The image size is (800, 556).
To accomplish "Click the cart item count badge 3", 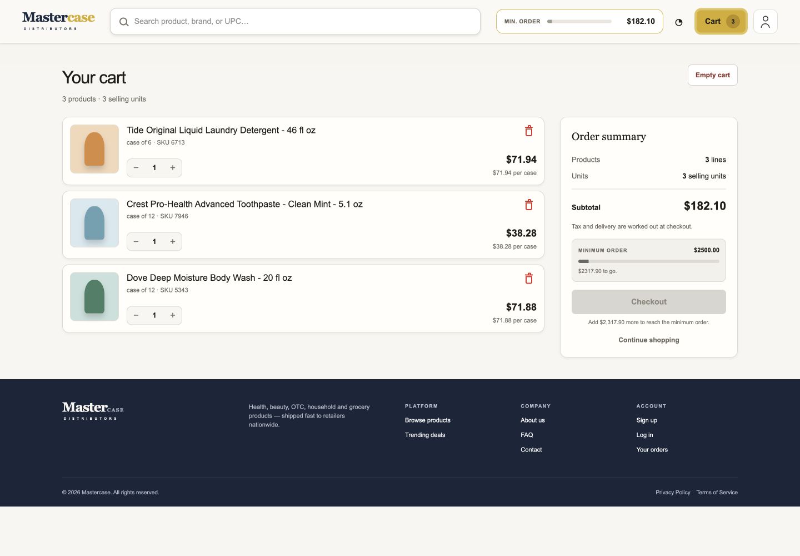I will [733, 22].
